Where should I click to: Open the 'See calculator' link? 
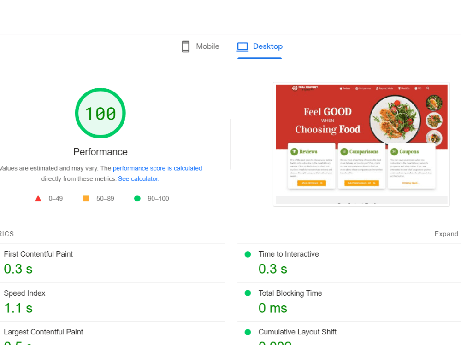(x=138, y=179)
